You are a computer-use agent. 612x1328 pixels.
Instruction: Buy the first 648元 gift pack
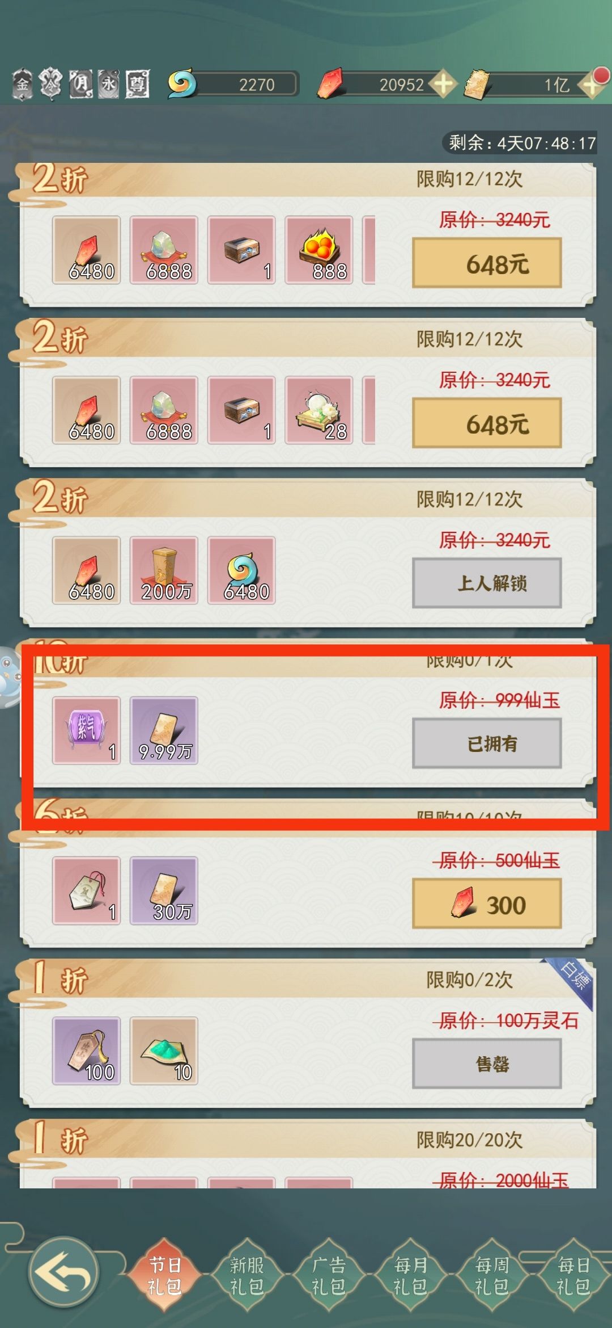tap(487, 263)
